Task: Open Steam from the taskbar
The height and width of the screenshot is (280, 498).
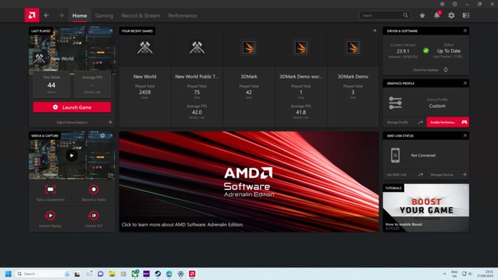Action: pyautogui.click(x=158, y=274)
